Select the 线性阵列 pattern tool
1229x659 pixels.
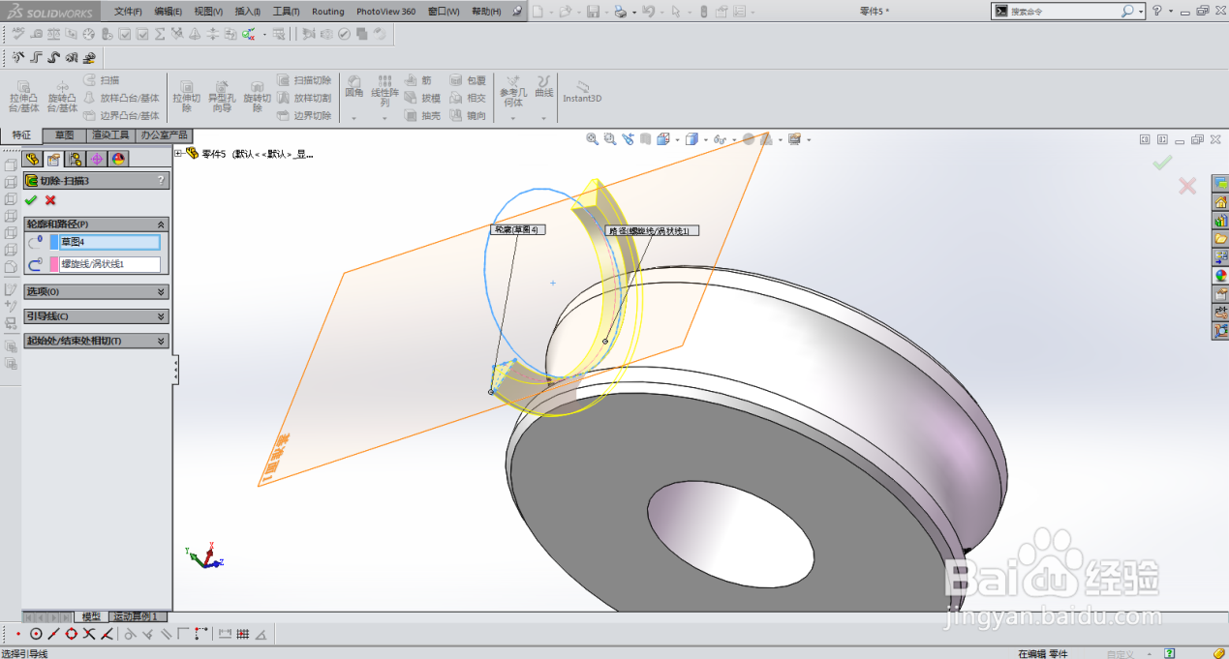384,92
